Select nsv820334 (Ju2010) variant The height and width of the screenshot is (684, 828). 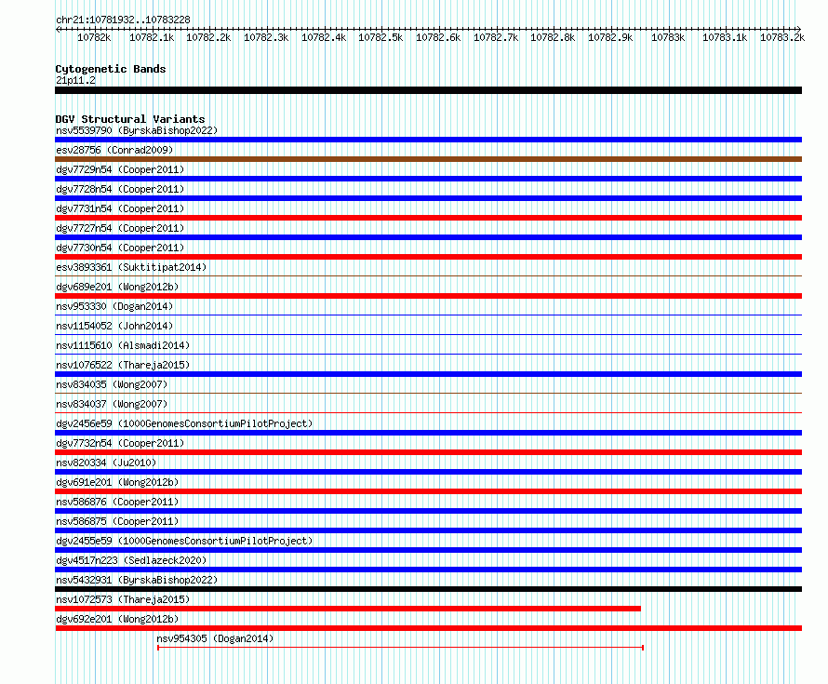(x=106, y=463)
